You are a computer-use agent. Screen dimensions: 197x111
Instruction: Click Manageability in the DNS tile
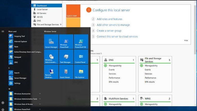coord(115,66)
